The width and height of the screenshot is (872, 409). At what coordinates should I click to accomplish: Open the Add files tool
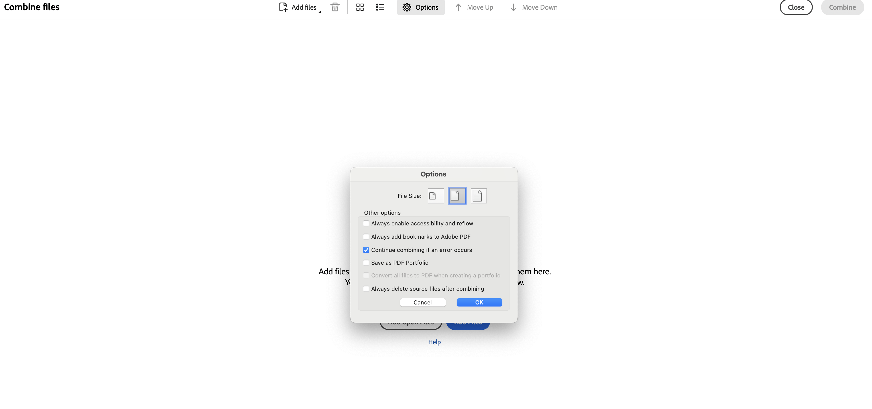299,7
